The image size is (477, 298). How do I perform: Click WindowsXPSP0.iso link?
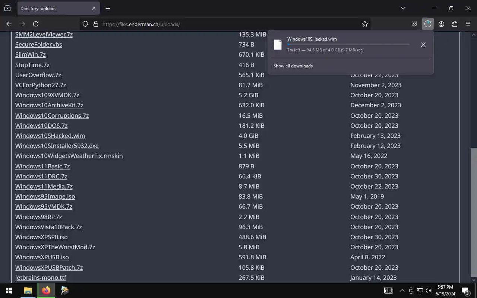[x=41, y=237]
